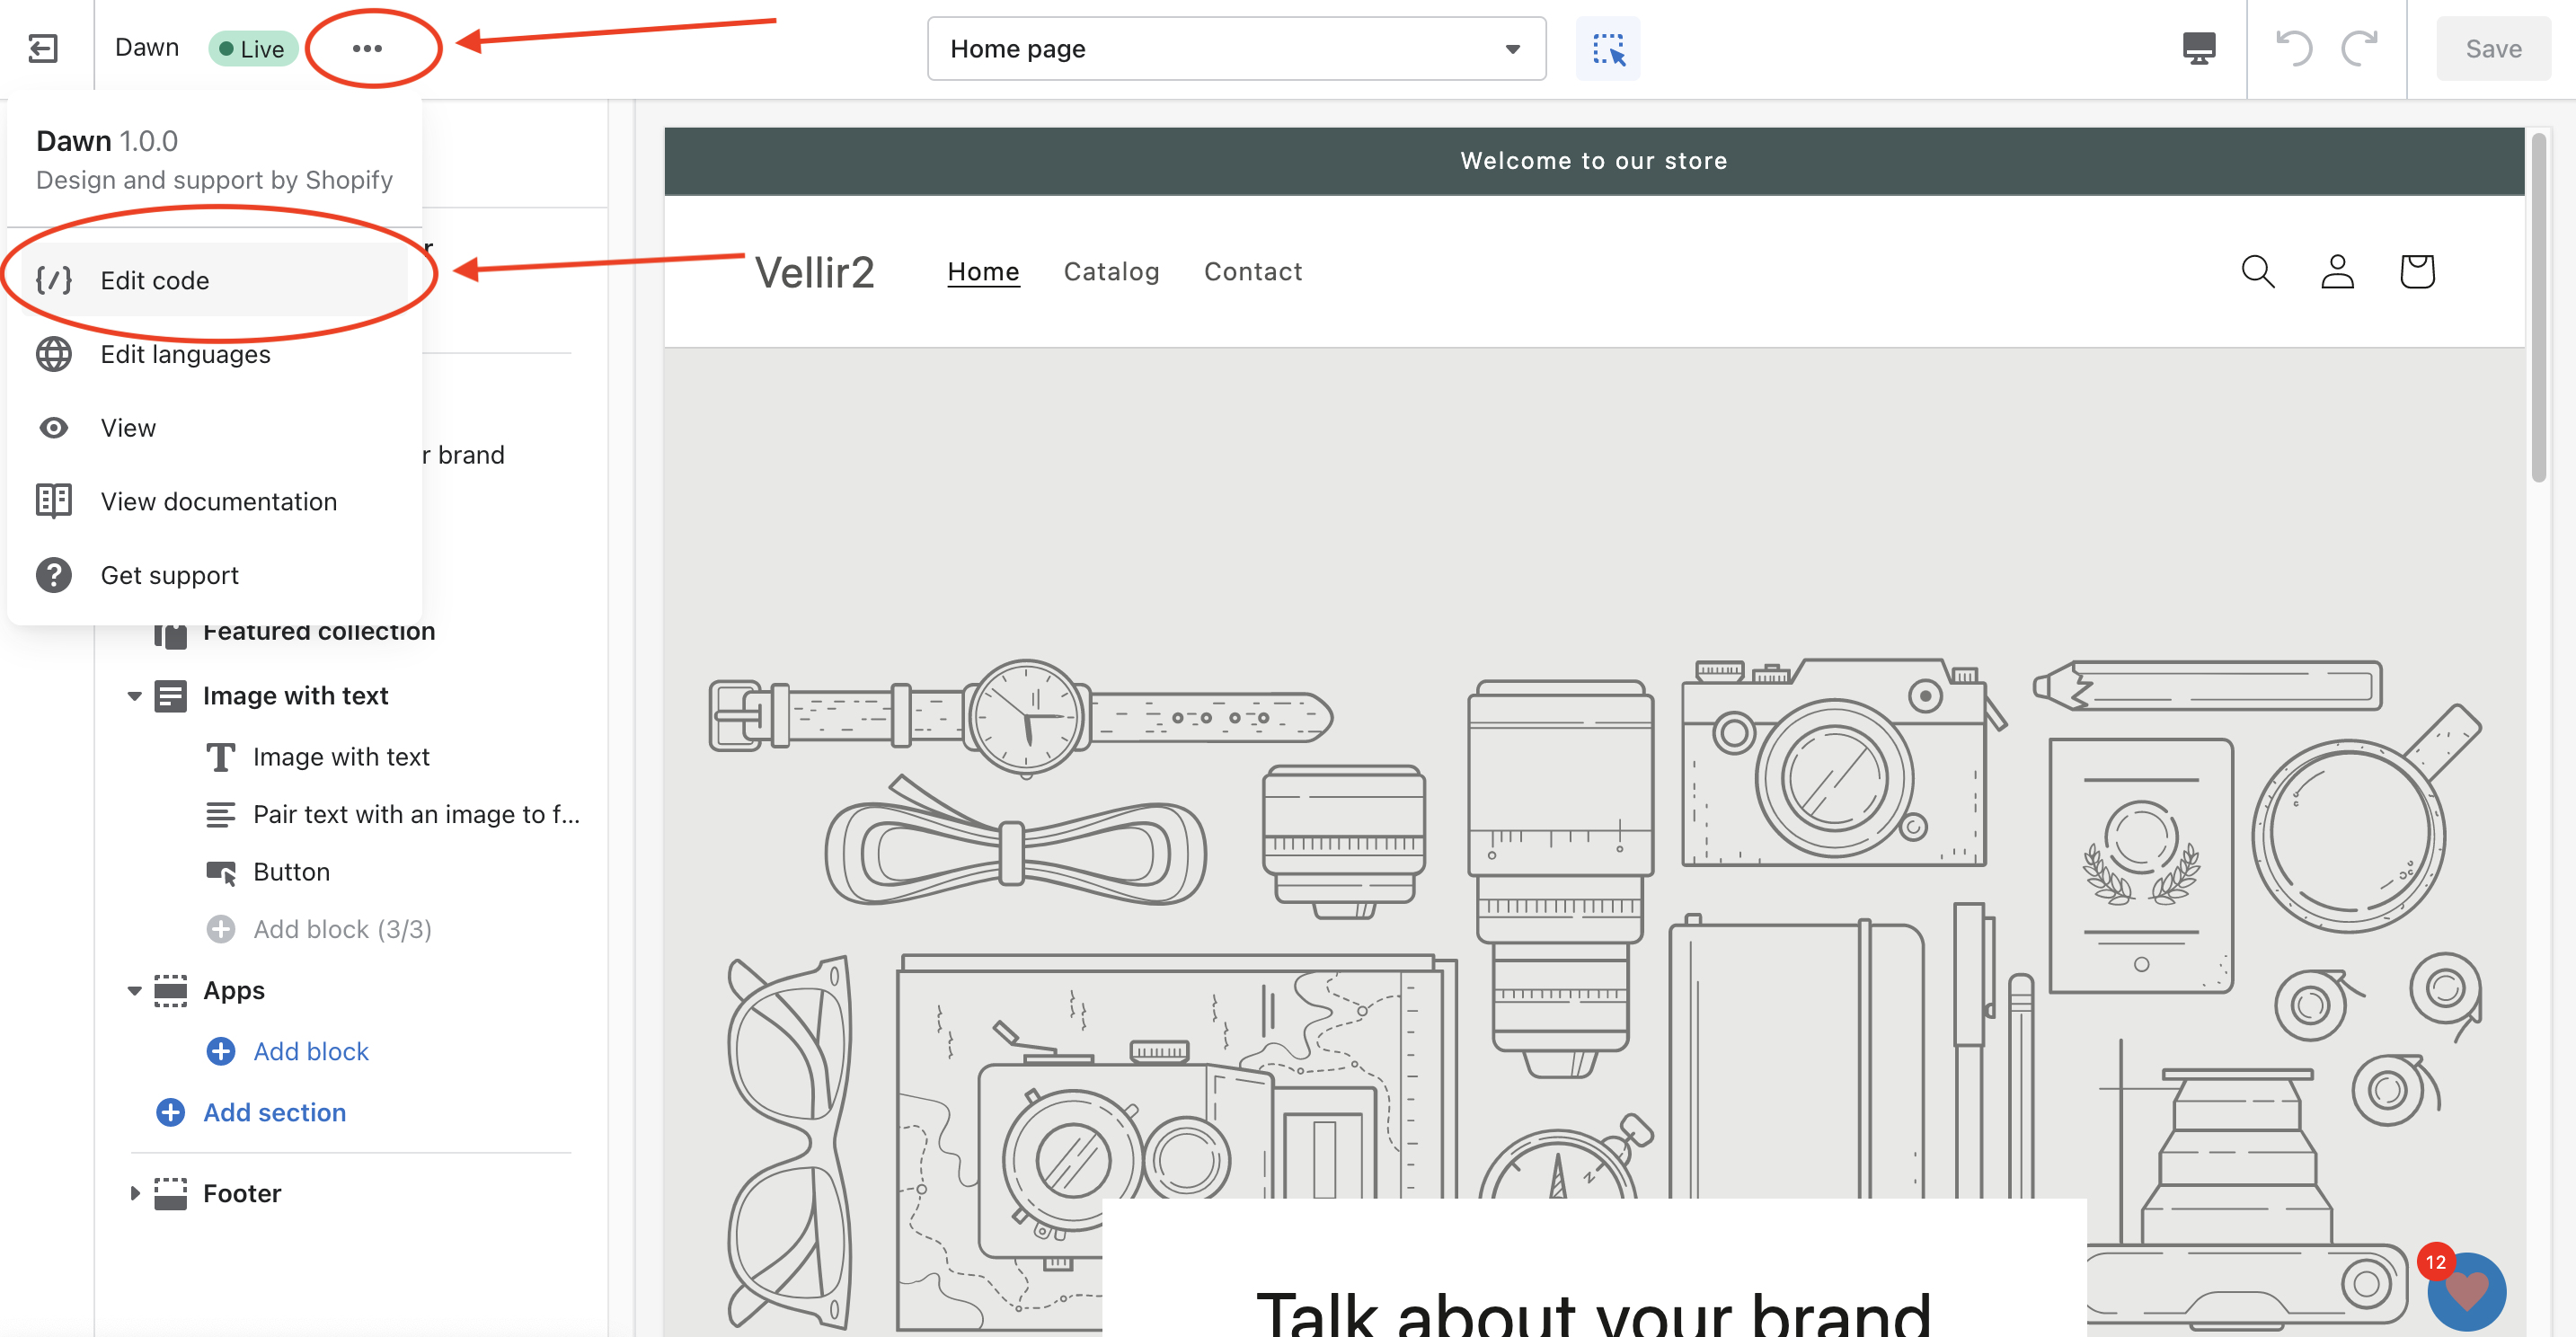
Task: Collapse the Image with text section
Action: coord(134,696)
